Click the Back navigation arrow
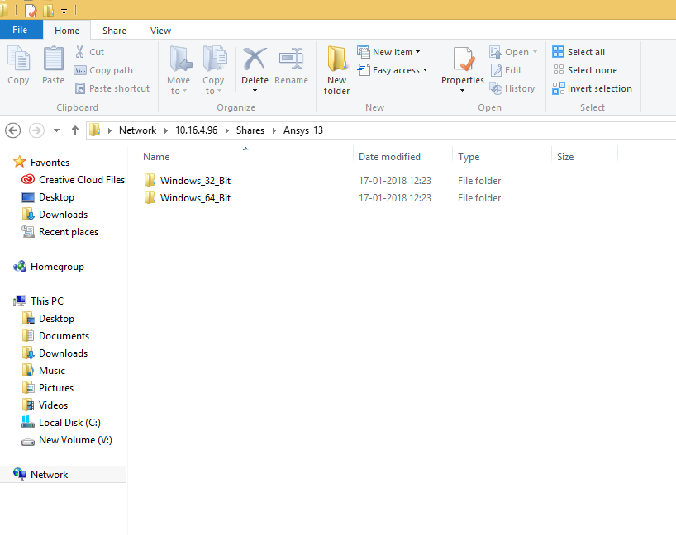 12,130
